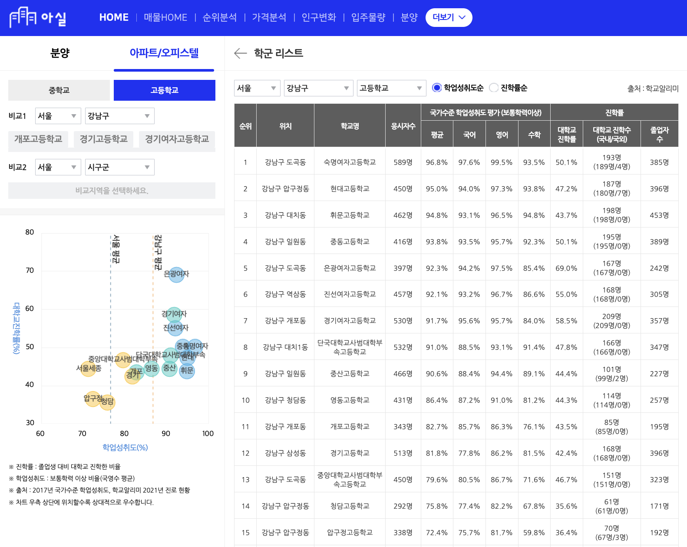Screen dimensions: 687x547
Task: Click the 은광여자 bubble in the chart
Action: (176, 274)
